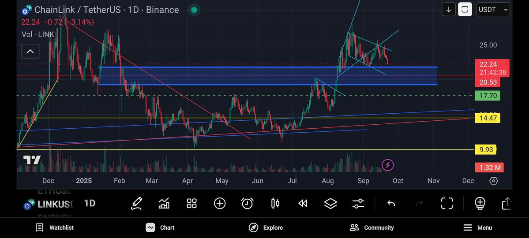The width and height of the screenshot is (529, 238).
Task: Start bar replay with the rewind icon
Action: click(303, 203)
